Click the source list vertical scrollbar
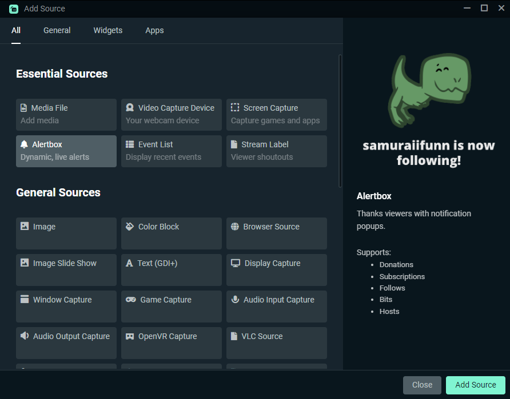This screenshot has height=399, width=510. [340, 121]
